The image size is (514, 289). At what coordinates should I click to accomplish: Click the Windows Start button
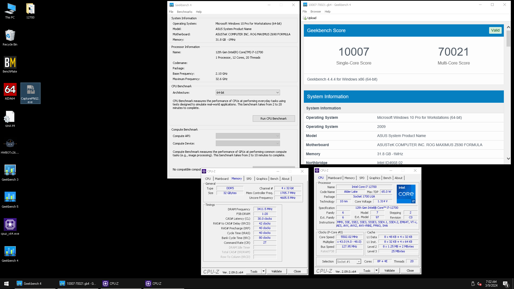pyautogui.click(x=6, y=283)
